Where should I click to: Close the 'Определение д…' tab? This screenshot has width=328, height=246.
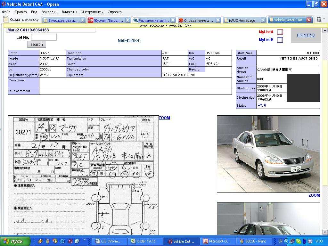(218, 20)
